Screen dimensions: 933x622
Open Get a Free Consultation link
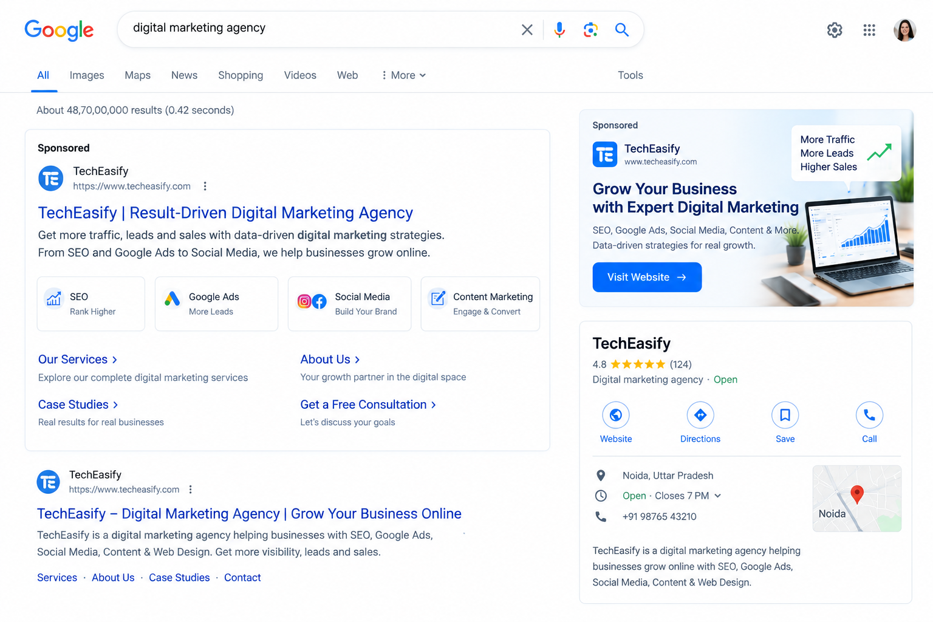click(368, 405)
